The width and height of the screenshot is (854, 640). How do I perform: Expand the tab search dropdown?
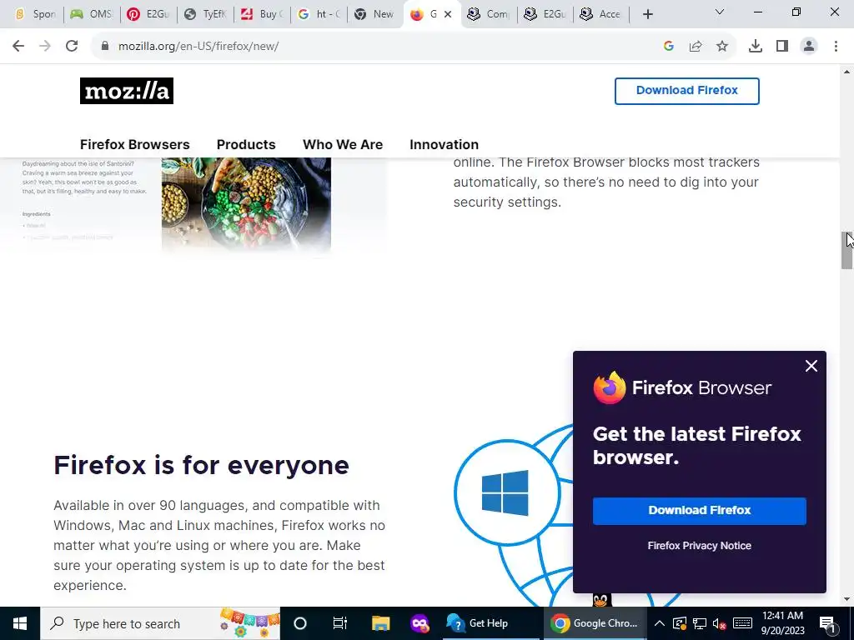(x=720, y=12)
